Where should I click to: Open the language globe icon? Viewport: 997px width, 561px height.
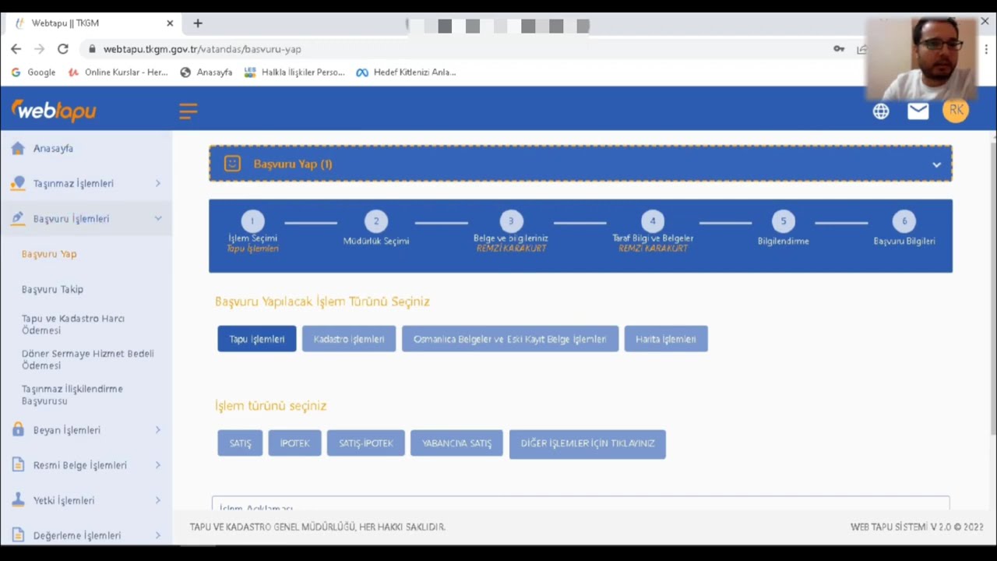[x=881, y=111]
